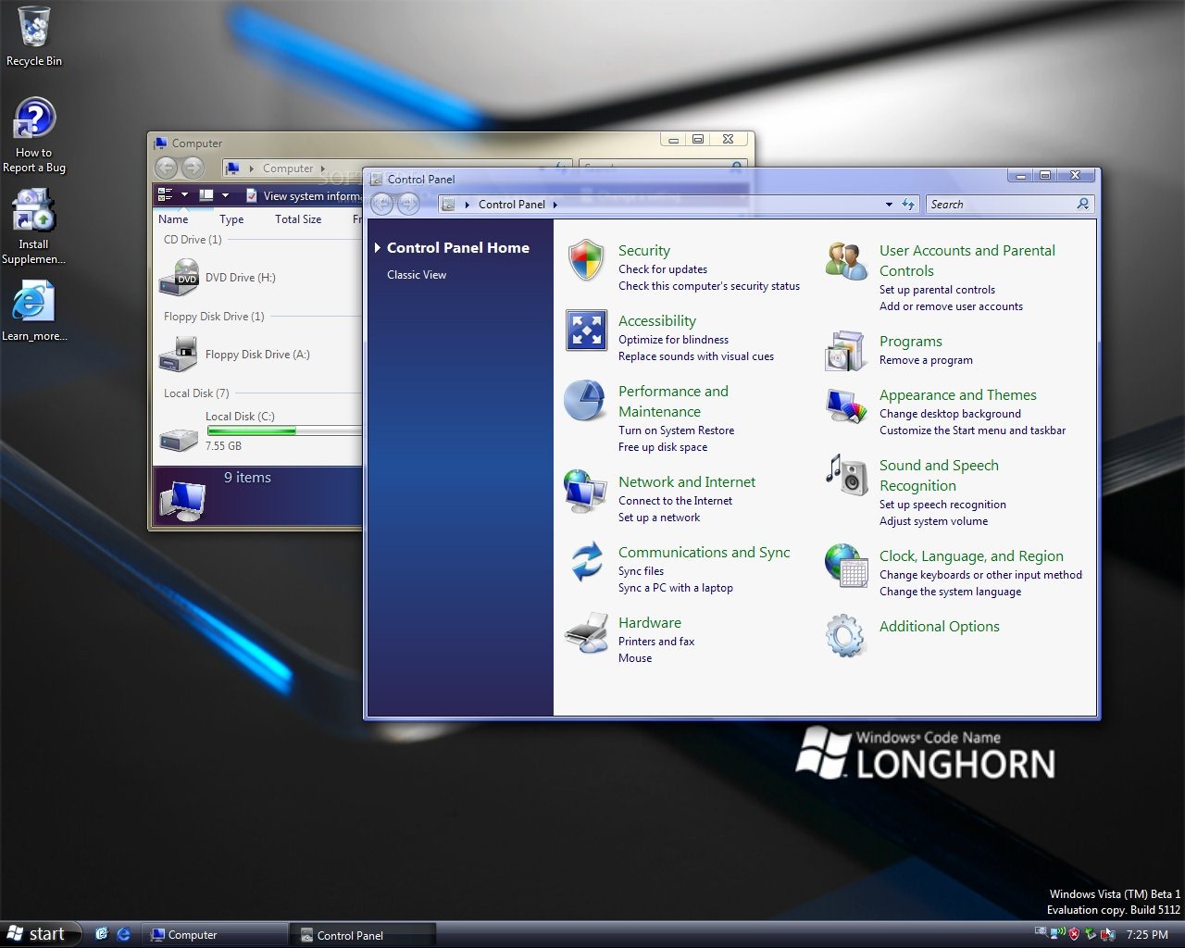Image resolution: width=1185 pixels, height=948 pixels.
Task: Open Remove a program link
Action: click(x=926, y=360)
